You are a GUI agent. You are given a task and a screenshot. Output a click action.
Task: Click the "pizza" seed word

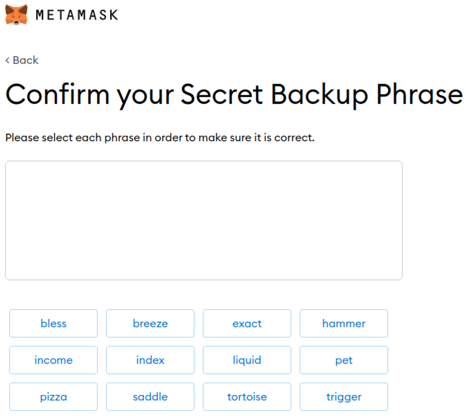[x=53, y=397]
